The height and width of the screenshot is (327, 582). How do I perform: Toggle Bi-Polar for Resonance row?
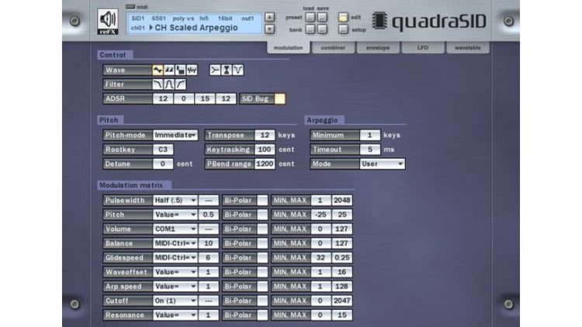coord(262,315)
